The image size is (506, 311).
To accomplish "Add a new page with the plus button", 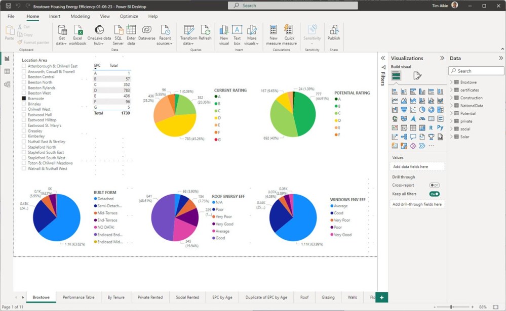I will 382,297.
